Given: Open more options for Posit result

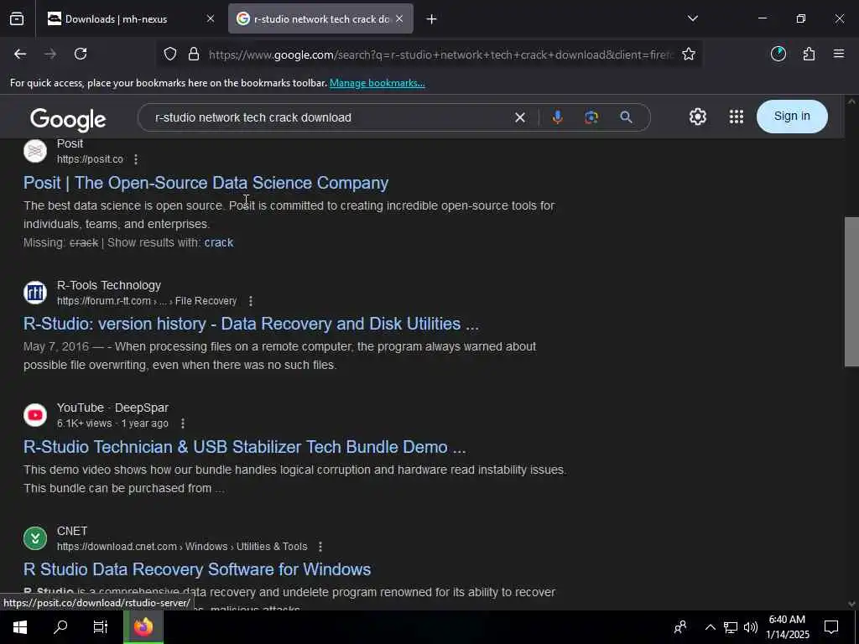Looking at the screenshot, I should tap(136, 159).
